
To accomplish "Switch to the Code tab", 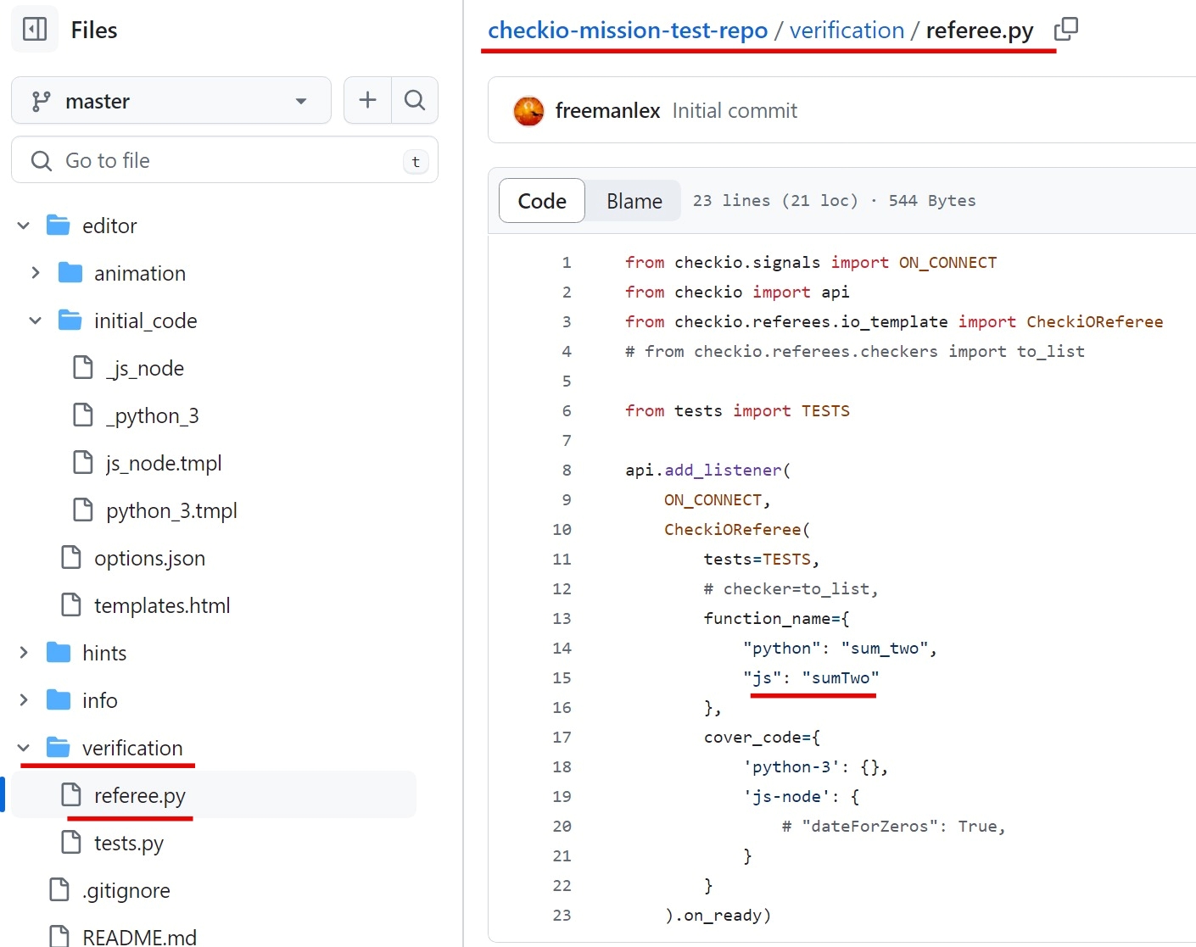I will pos(542,201).
